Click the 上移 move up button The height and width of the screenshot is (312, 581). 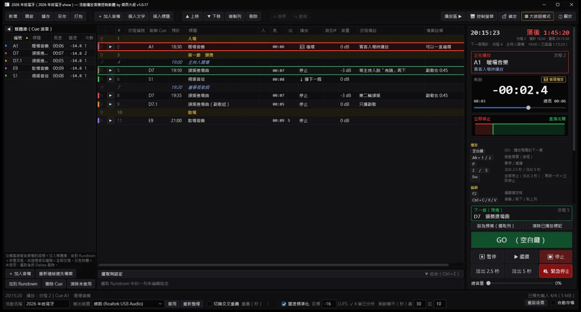tap(192, 17)
